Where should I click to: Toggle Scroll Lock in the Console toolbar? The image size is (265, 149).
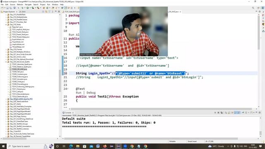click(229, 113)
